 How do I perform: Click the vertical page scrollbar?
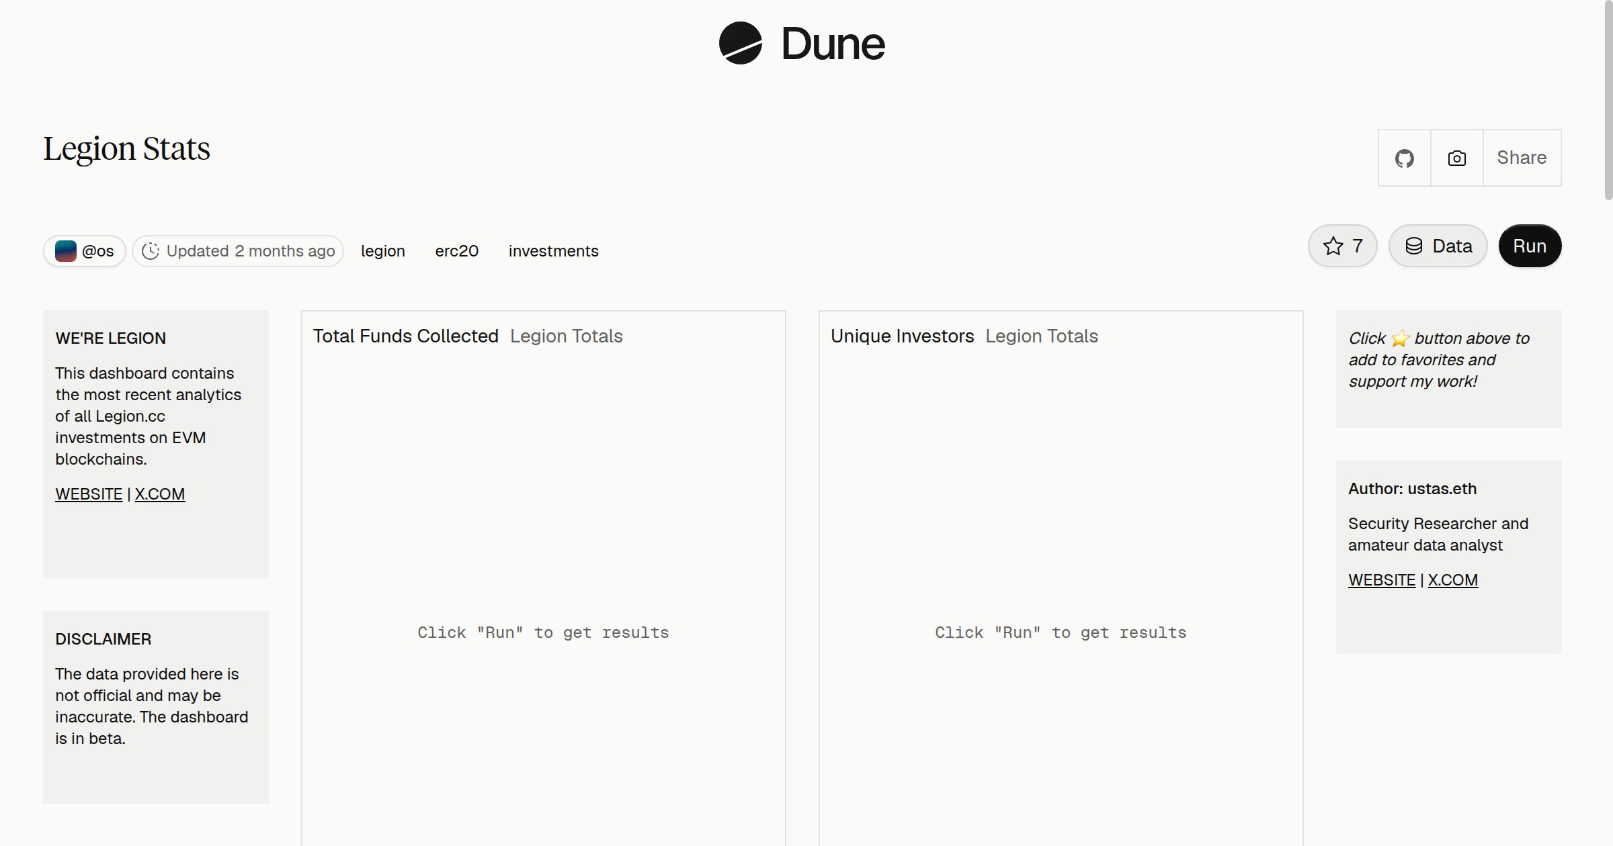point(1608,101)
